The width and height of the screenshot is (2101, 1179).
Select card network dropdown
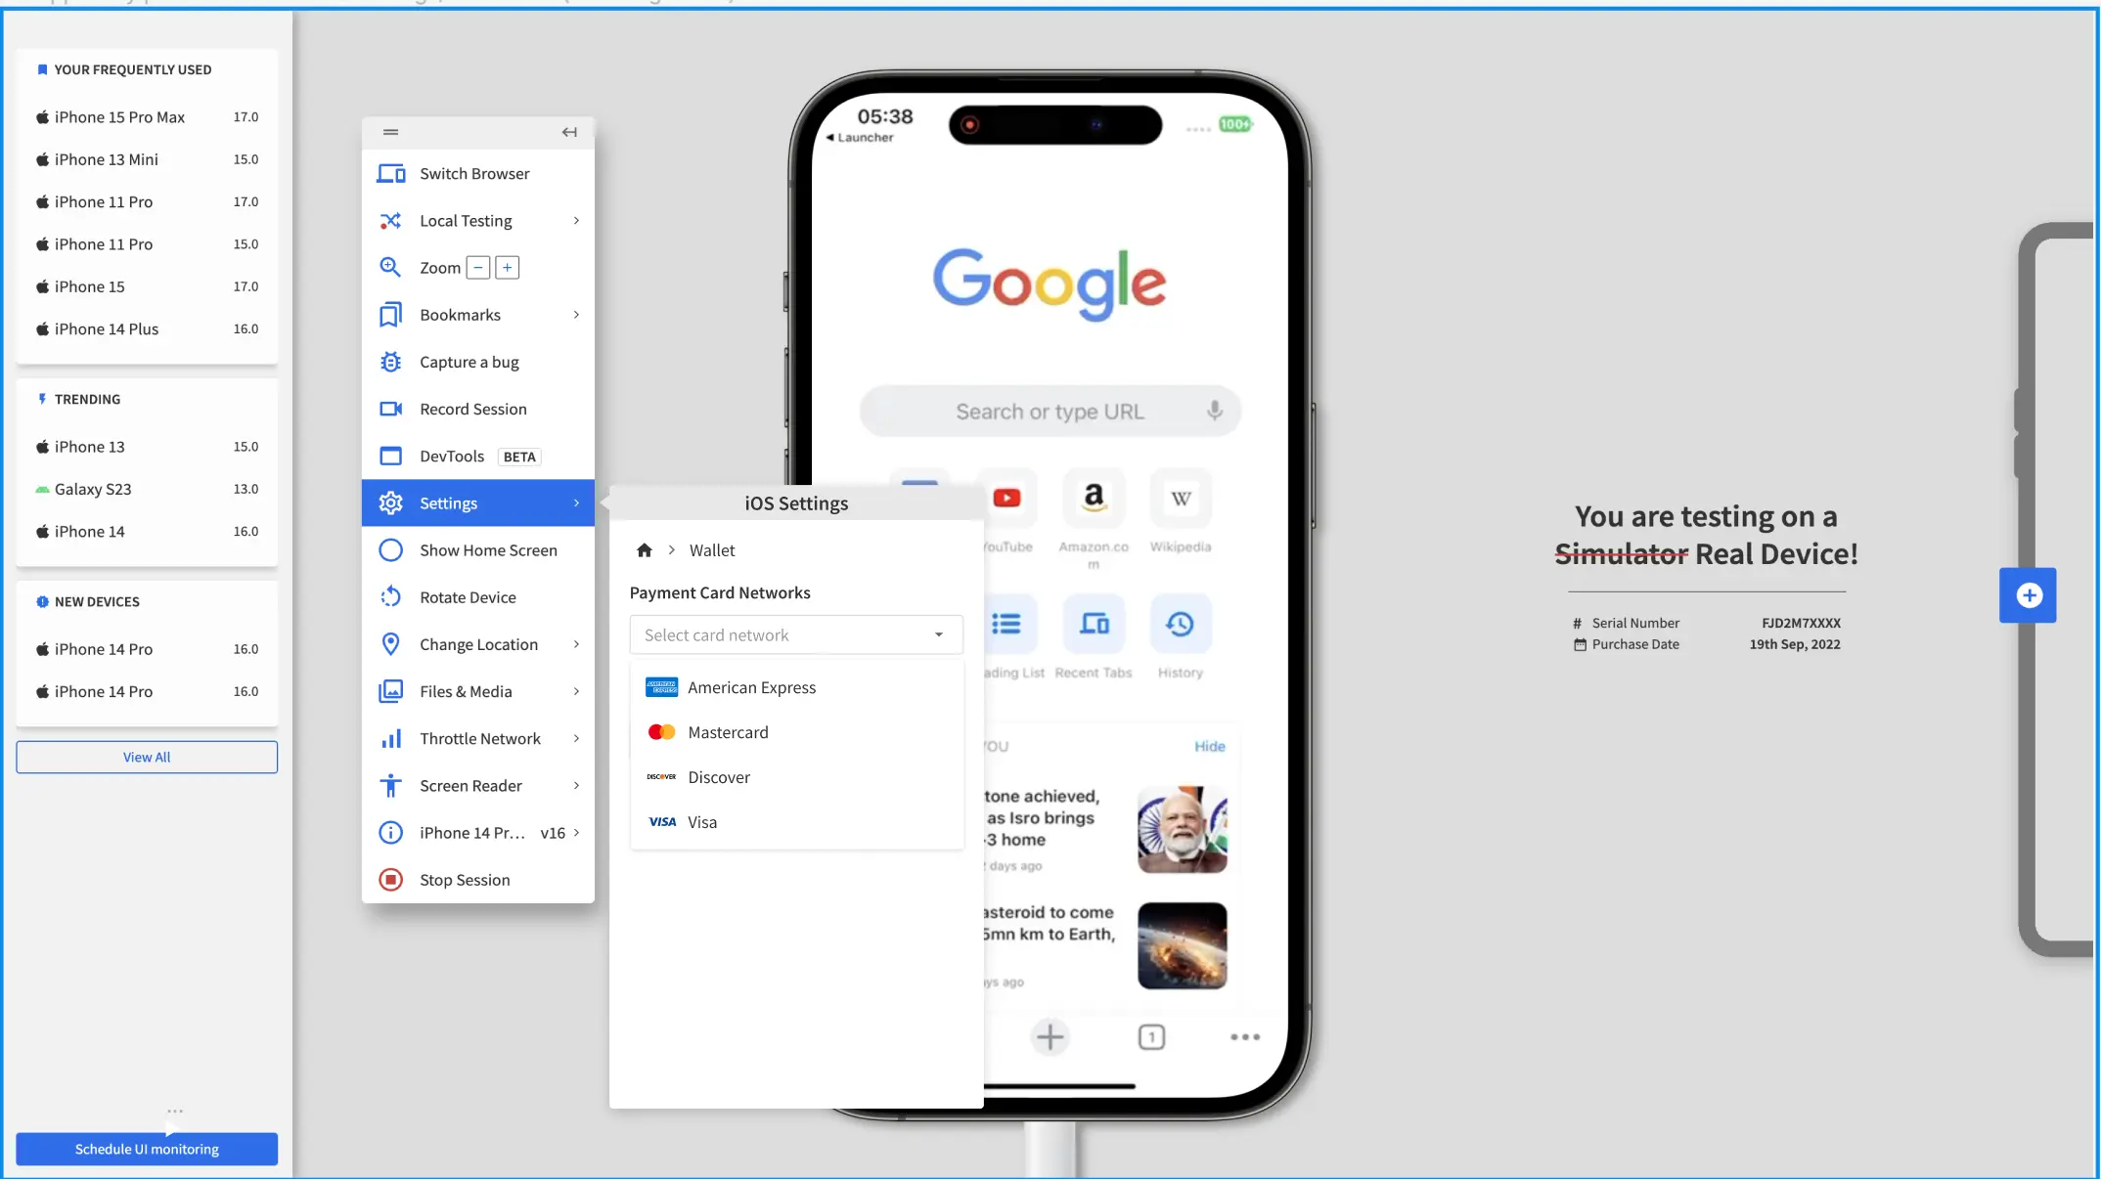[x=795, y=634]
